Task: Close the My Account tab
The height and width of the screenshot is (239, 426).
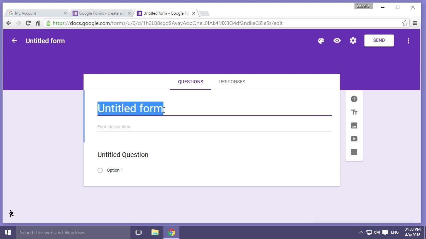Action: tap(65, 13)
